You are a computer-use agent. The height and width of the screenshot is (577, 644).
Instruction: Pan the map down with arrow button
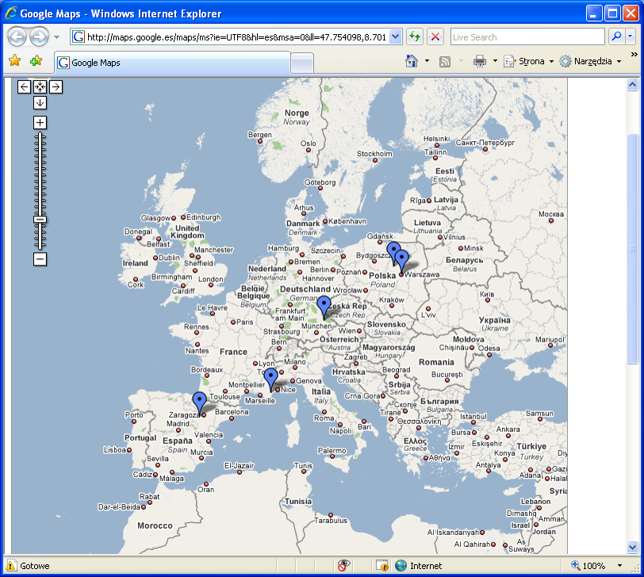[40, 102]
